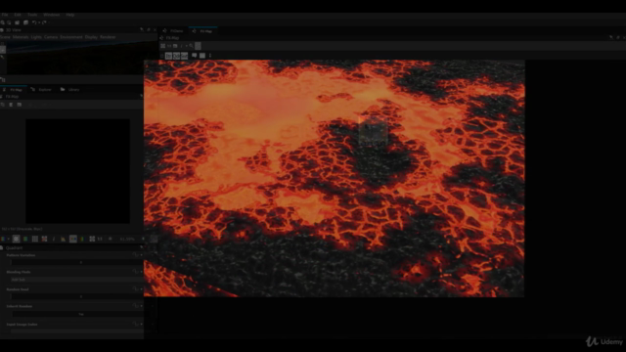The width and height of the screenshot is (626, 352).
Task: Select the active FX-Map graph tab
Action: (x=203, y=31)
